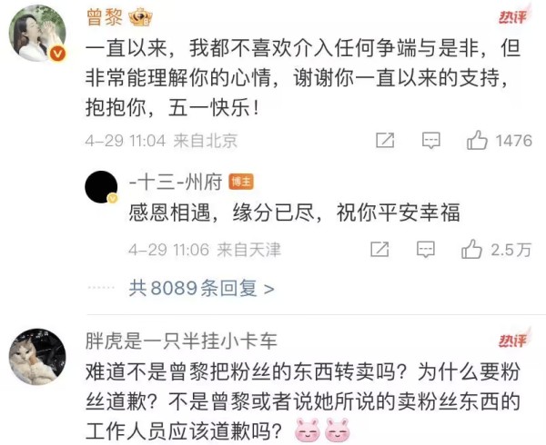Select 曾黎's comment text about 五一快乐
The width and height of the screenshot is (546, 445).
pyautogui.click(x=303, y=78)
